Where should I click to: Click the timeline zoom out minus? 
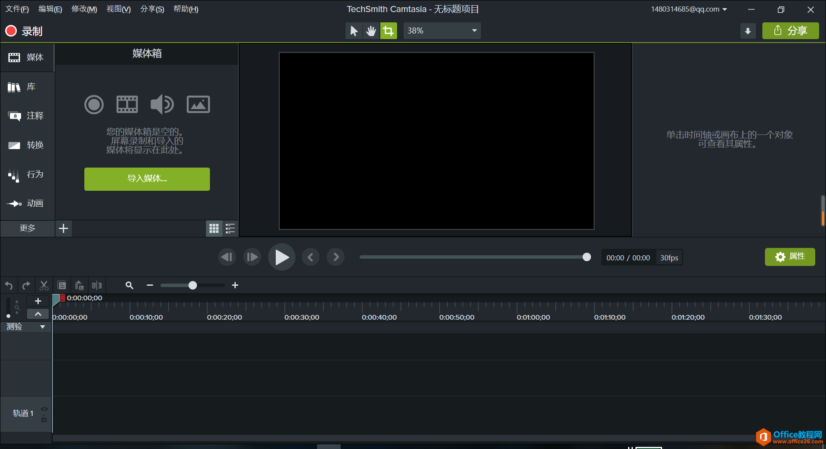pyautogui.click(x=150, y=285)
